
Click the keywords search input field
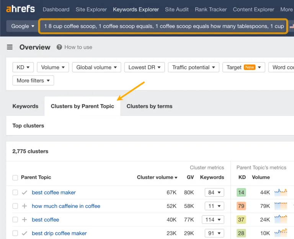(x=163, y=26)
